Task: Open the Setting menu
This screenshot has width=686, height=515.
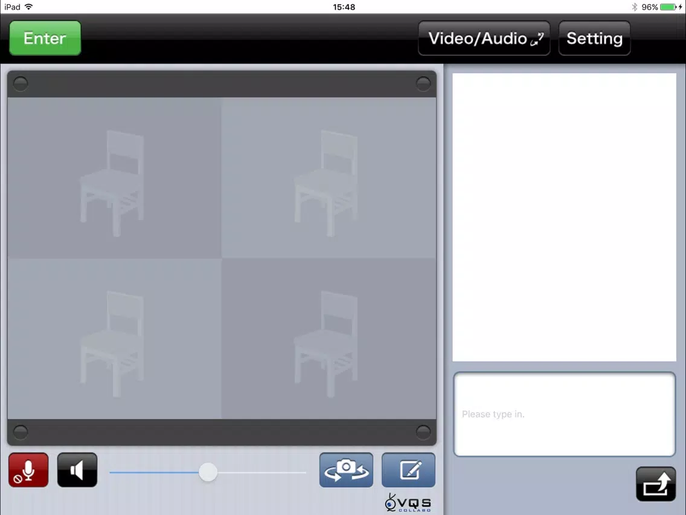Action: [594, 38]
